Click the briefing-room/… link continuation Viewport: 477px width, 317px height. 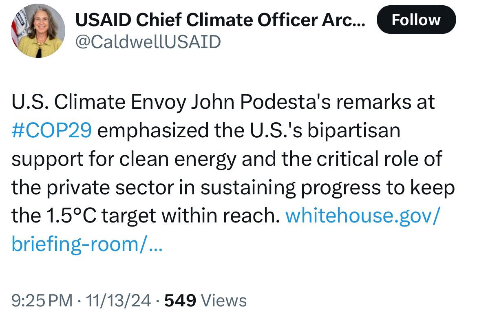point(87,244)
